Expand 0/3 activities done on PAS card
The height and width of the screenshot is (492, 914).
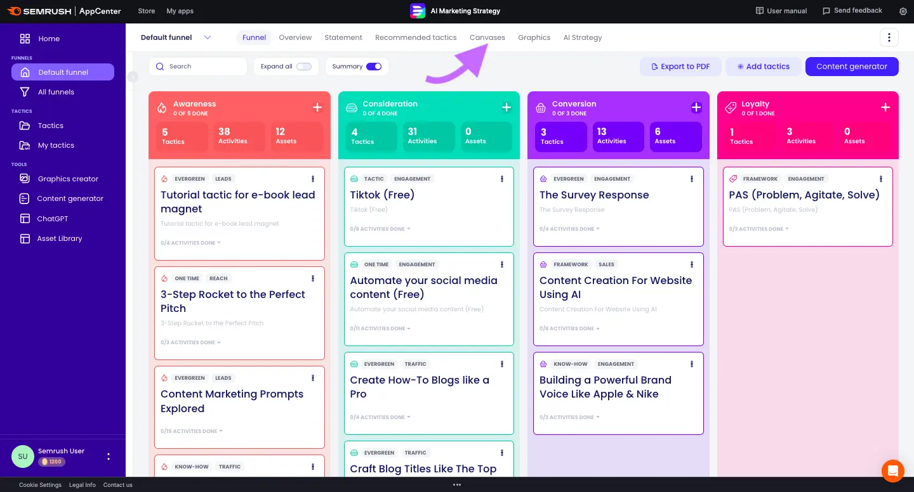click(758, 229)
